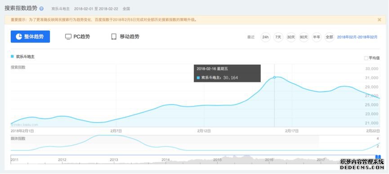Click 2014 on the bottom timeline
The height and width of the screenshot is (174, 389).
(x=165, y=160)
